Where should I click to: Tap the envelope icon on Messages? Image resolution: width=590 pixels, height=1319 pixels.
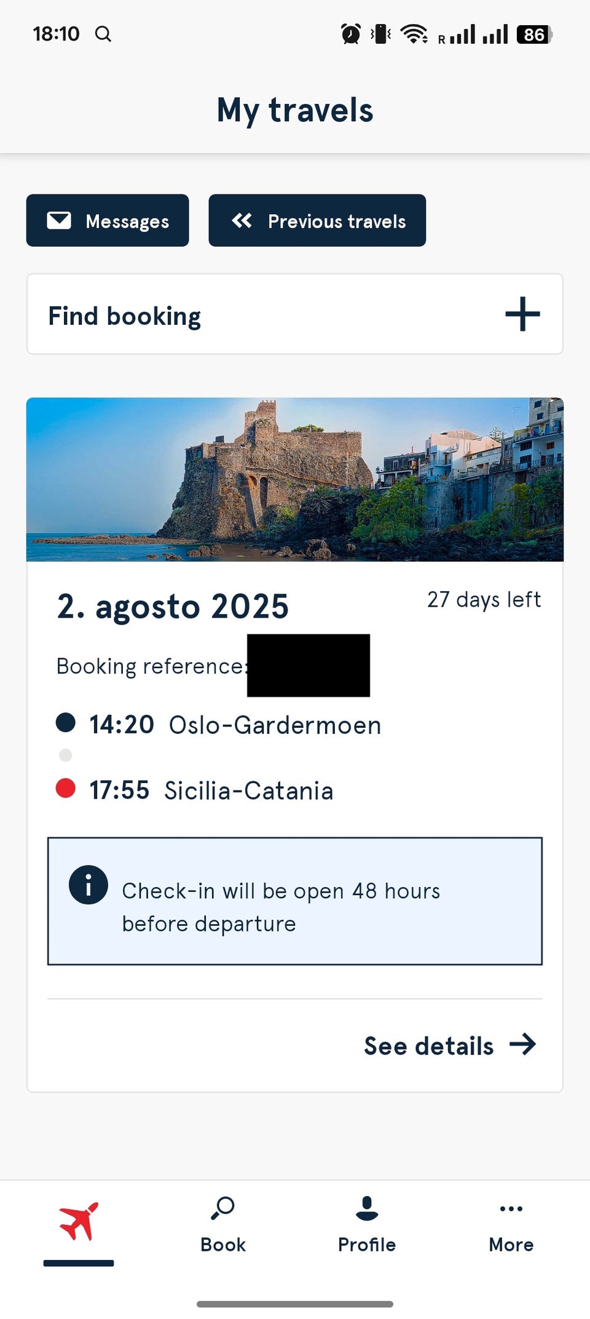click(x=60, y=220)
